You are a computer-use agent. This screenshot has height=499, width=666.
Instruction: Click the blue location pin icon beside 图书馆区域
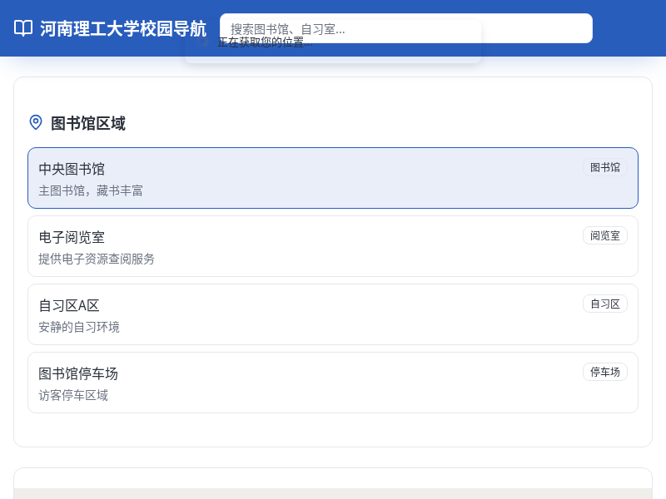pos(35,122)
